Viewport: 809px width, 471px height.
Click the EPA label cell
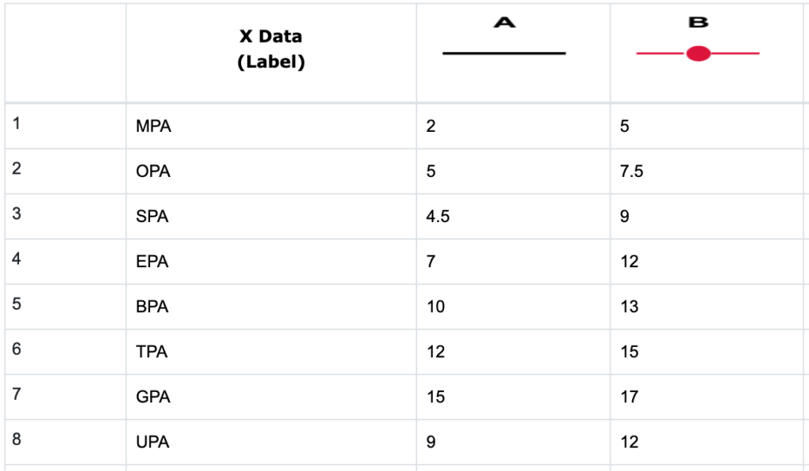point(152,261)
